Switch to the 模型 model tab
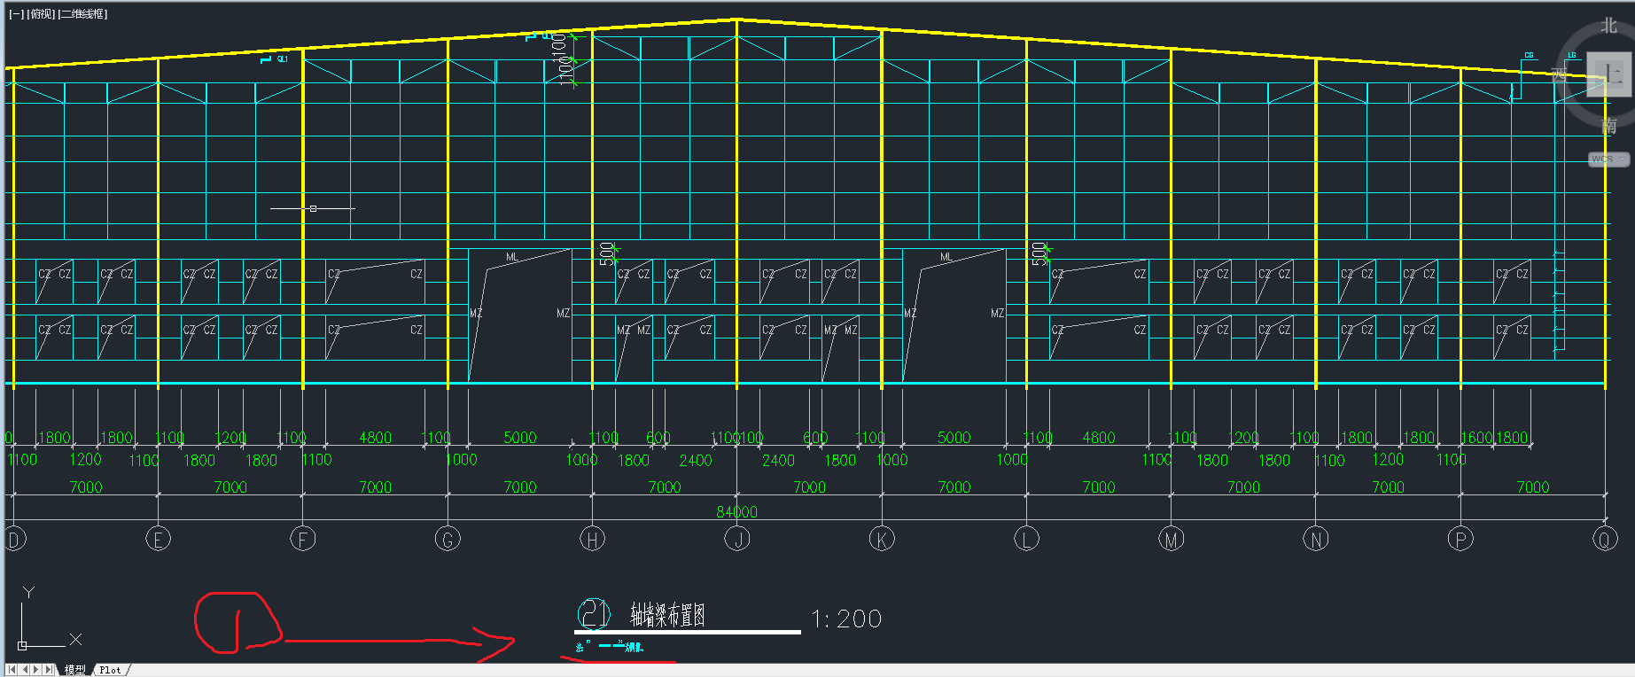1635x677 pixels. [75, 670]
